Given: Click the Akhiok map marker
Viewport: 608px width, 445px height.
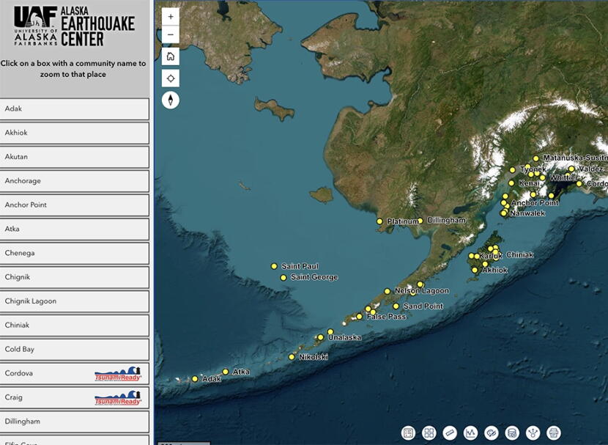Looking at the screenshot, I should coord(475,270).
